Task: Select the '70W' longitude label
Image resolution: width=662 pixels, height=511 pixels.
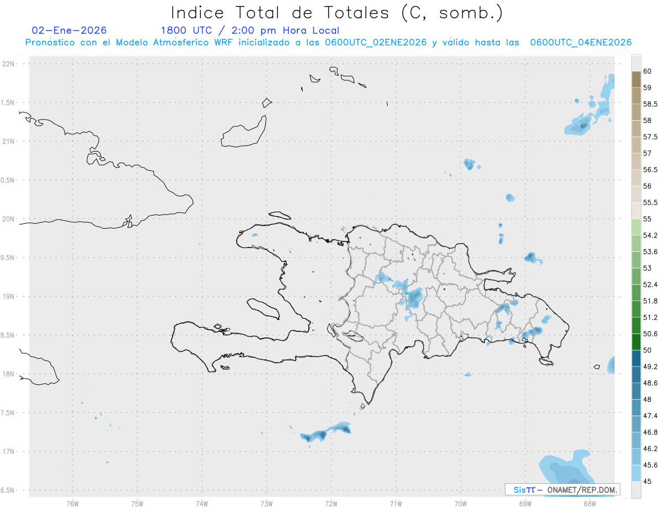Action: pyautogui.click(x=460, y=504)
